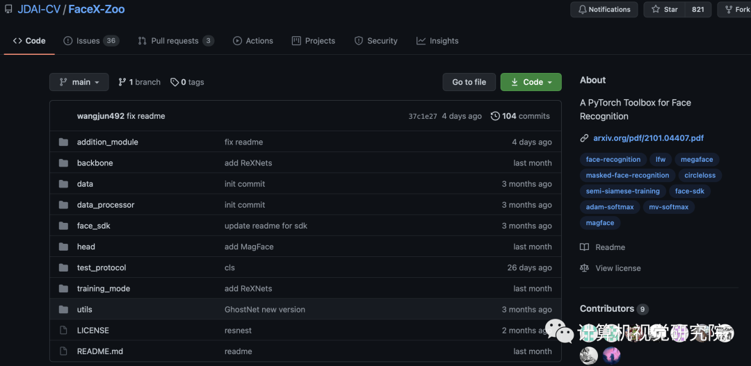Switch to the Code tab
This screenshot has width=751, height=366.
click(x=29, y=41)
